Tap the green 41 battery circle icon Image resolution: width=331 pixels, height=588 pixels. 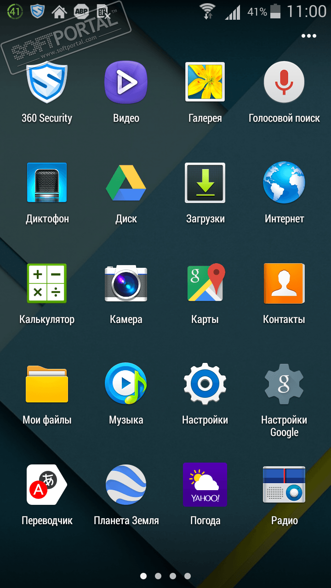point(15,11)
